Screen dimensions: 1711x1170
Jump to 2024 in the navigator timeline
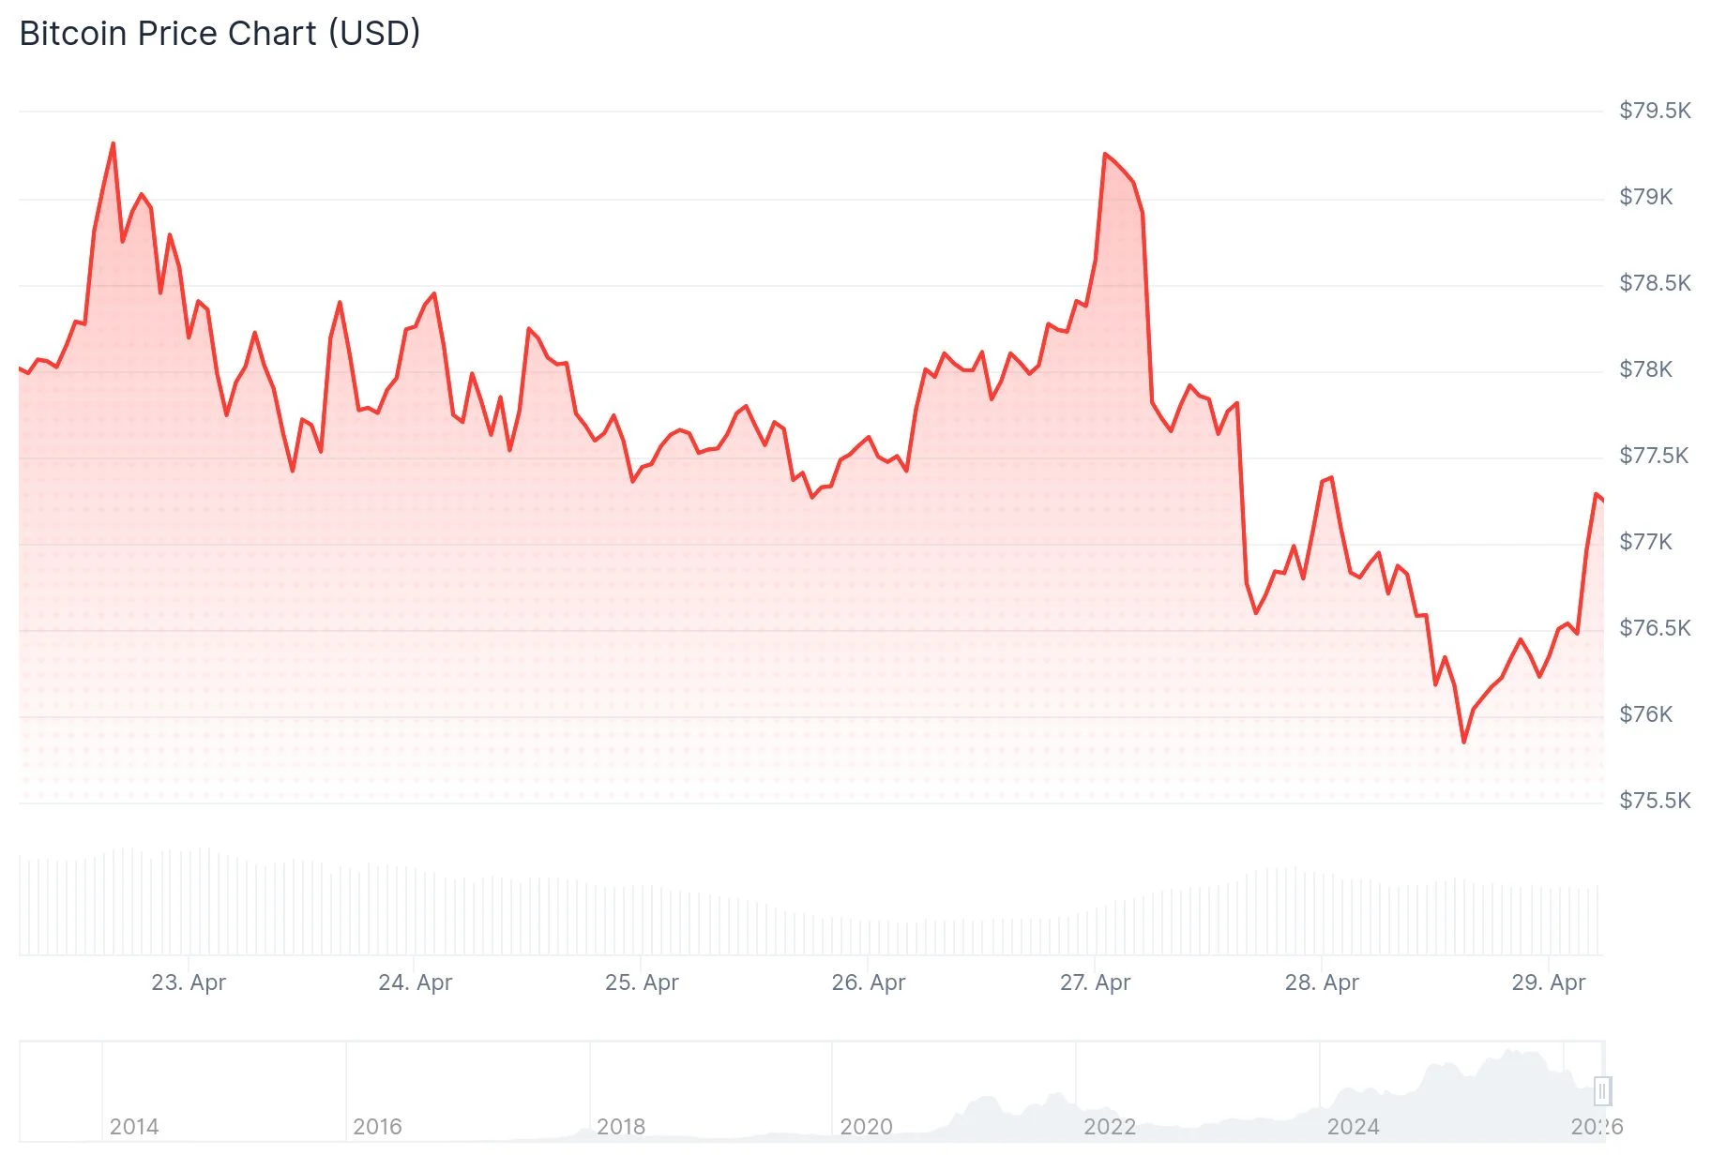[1353, 1126]
